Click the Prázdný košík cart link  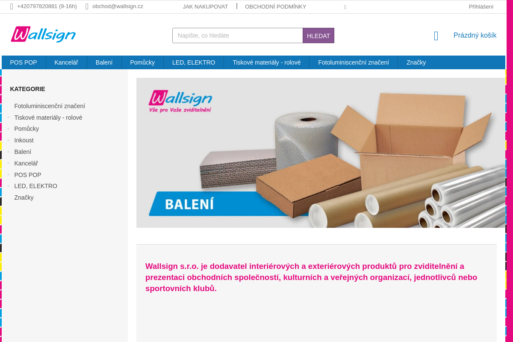point(475,35)
